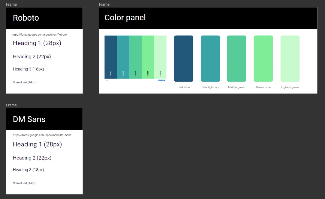The image size is (325, 199).
Task: Select the Blue light sky rounded swatch
Action: tap(210, 59)
